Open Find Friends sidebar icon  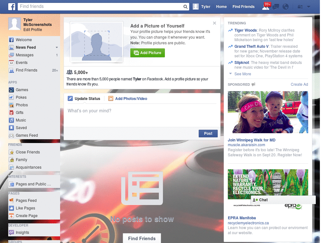(11, 70)
